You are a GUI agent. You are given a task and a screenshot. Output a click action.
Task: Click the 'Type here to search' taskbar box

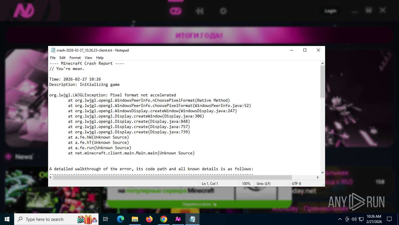56,219
